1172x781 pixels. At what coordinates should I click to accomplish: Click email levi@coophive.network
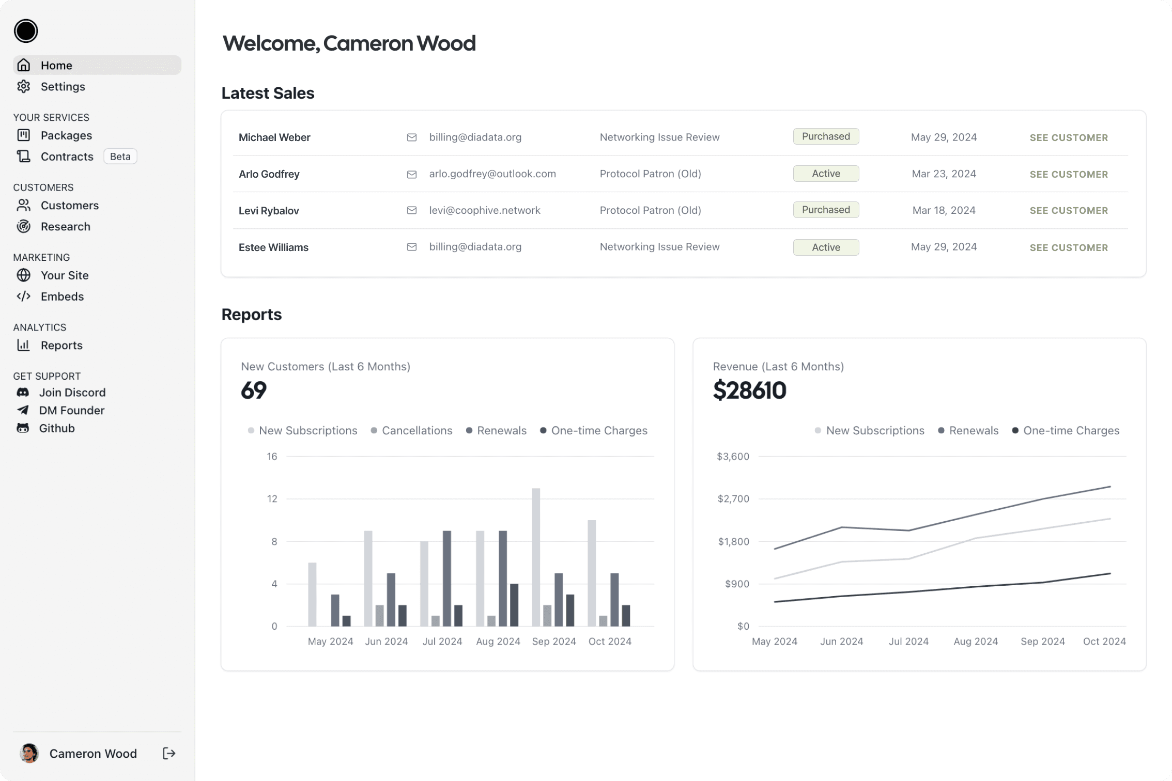[x=485, y=210]
